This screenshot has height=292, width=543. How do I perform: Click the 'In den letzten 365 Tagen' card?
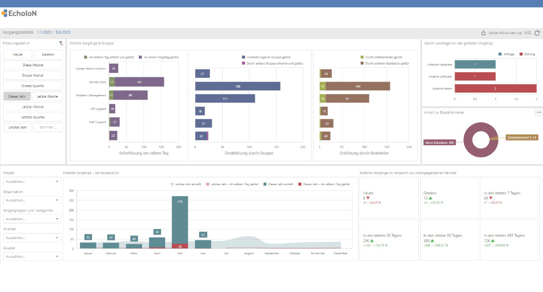510,240
